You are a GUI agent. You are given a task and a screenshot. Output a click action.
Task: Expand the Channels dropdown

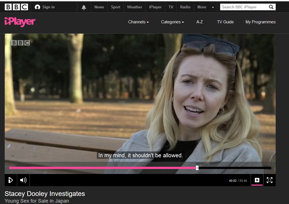click(x=139, y=22)
